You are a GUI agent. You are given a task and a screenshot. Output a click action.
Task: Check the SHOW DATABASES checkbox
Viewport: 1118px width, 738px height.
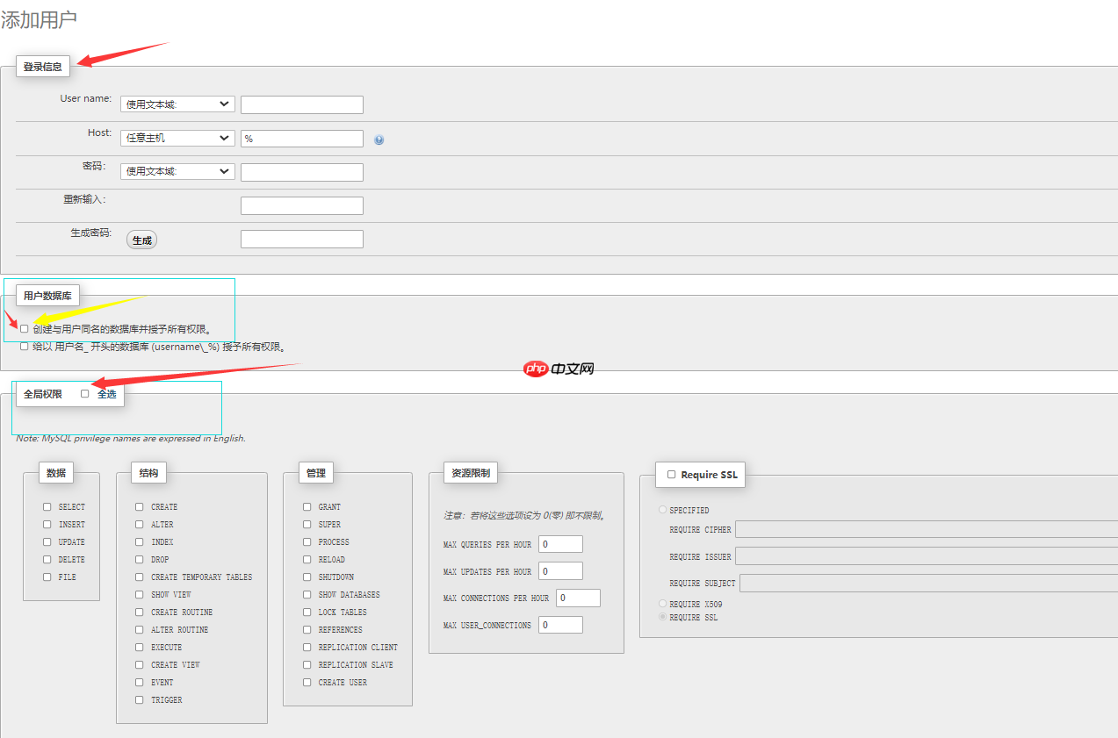(x=307, y=594)
